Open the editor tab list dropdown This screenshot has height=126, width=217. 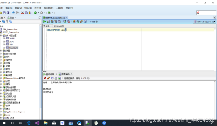tap(215, 17)
